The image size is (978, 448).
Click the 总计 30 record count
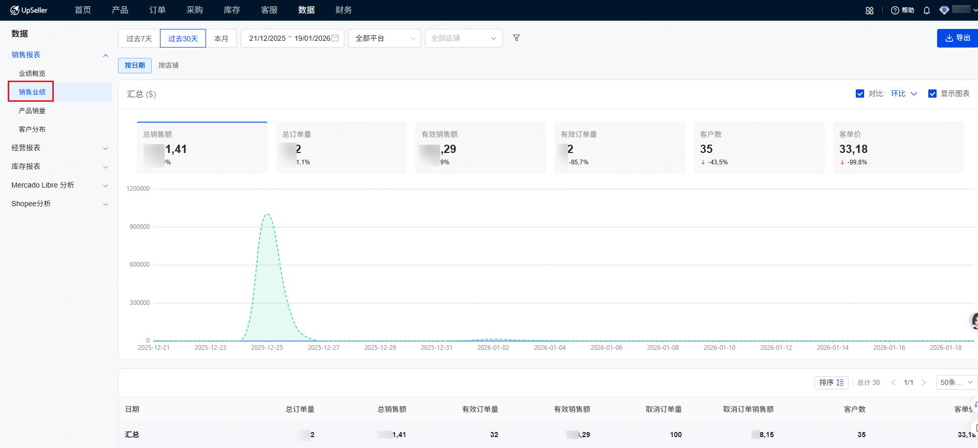pos(868,382)
